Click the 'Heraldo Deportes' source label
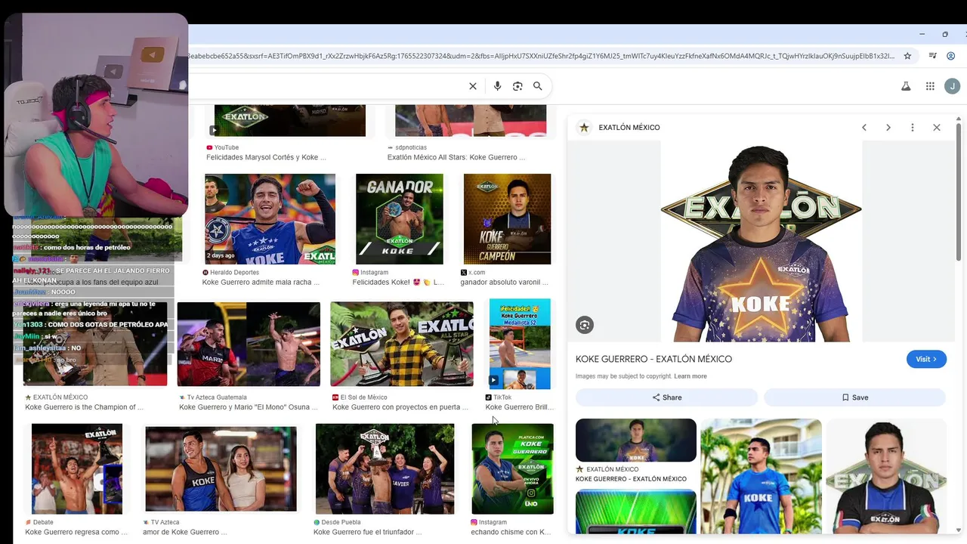 (x=234, y=272)
